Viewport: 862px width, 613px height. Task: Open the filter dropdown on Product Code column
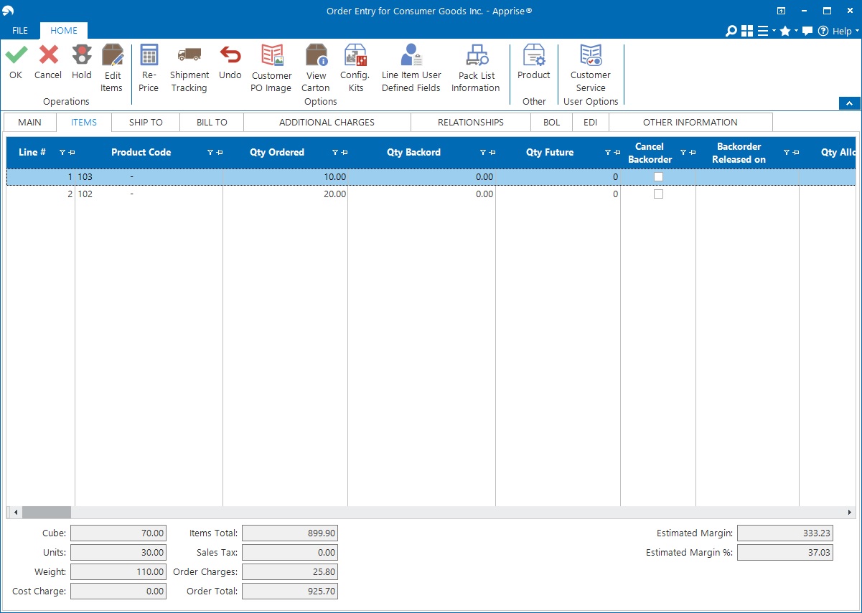[210, 153]
